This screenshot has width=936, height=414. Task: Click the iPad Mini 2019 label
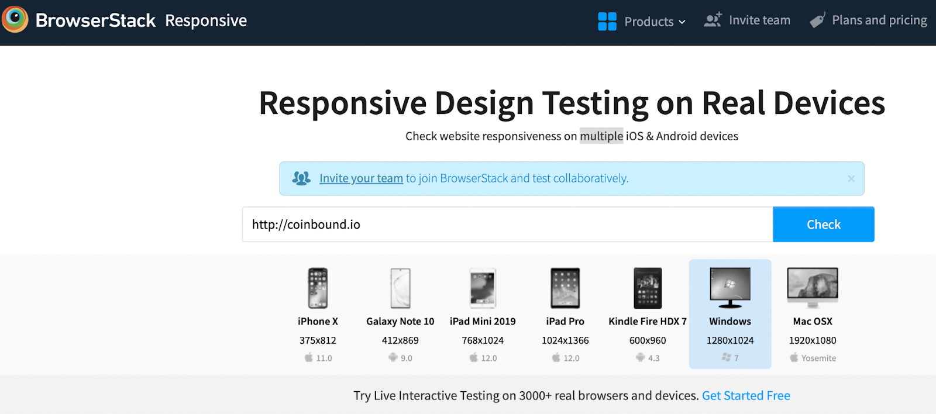(483, 322)
